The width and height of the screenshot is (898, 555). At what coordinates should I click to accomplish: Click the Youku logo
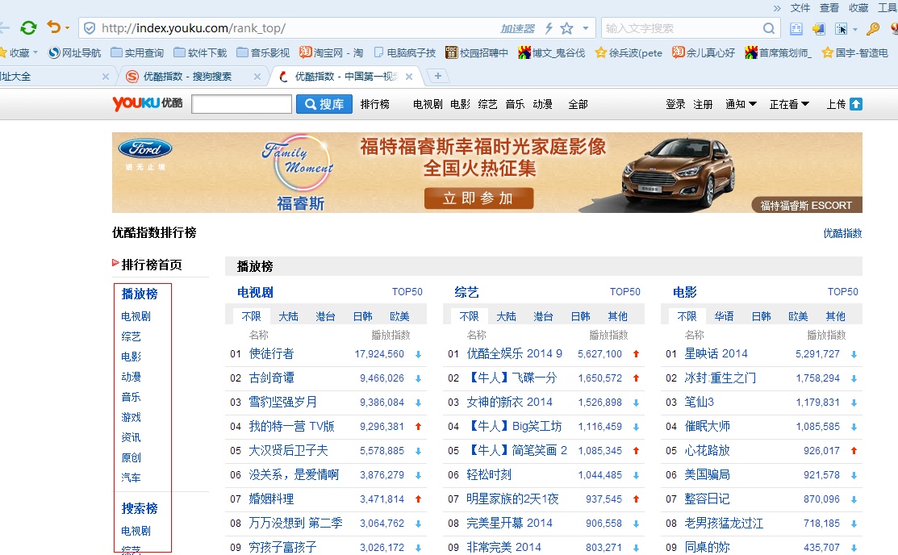pyautogui.click(x=147, y=104)
